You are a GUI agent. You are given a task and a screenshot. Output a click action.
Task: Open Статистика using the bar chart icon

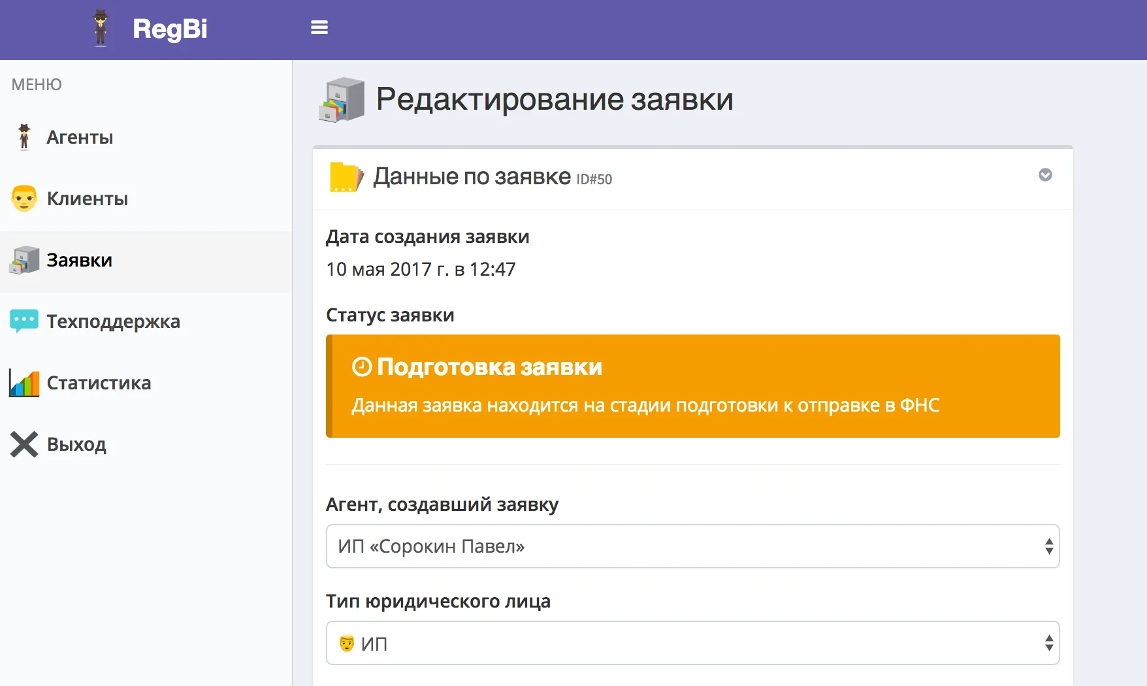point(24,383)
